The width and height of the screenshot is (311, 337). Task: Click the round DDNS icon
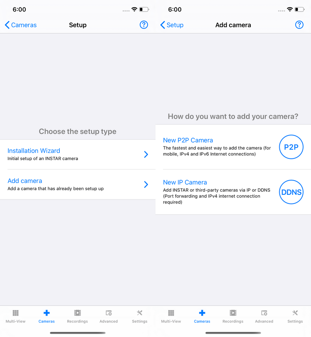coord(291,192)
